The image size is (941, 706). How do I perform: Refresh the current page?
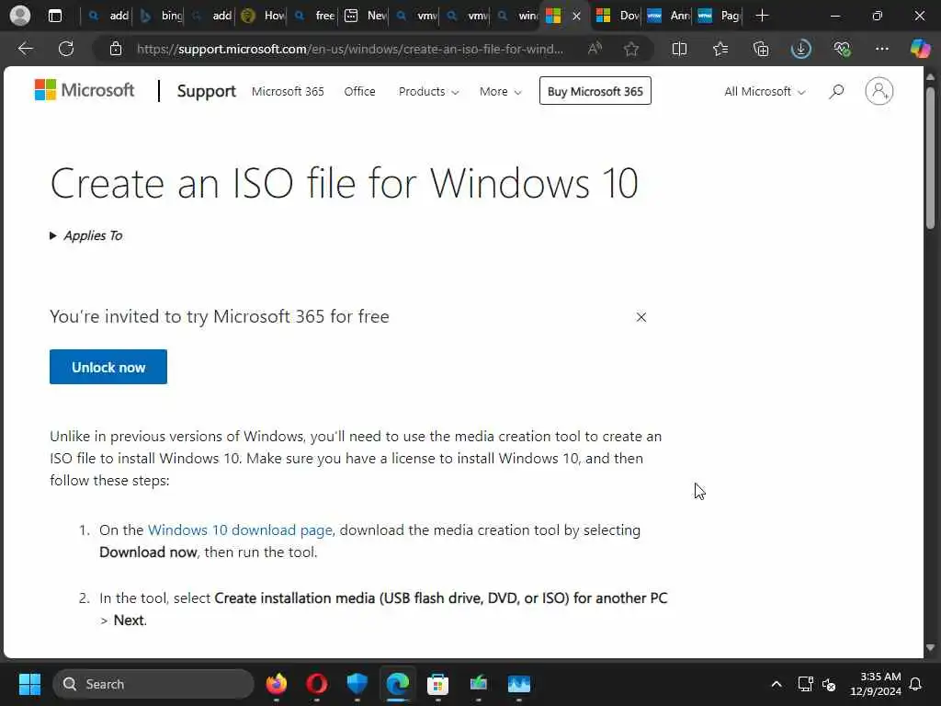66,49
